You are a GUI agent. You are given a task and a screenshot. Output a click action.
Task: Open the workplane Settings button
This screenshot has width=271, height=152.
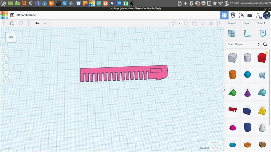tap(215, 143)
